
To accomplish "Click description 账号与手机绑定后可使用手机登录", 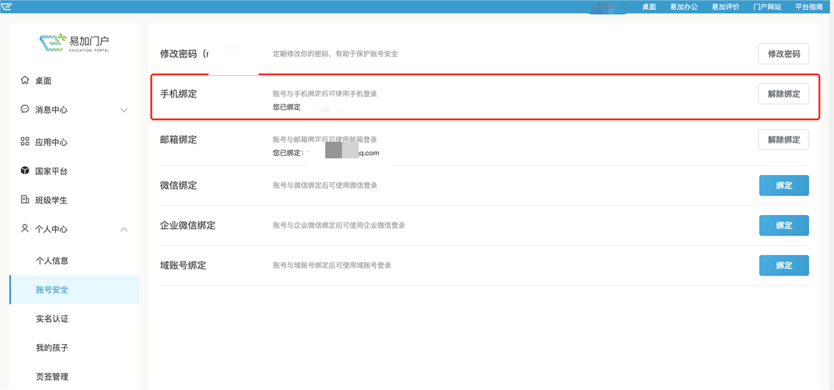I will point(325,93).
